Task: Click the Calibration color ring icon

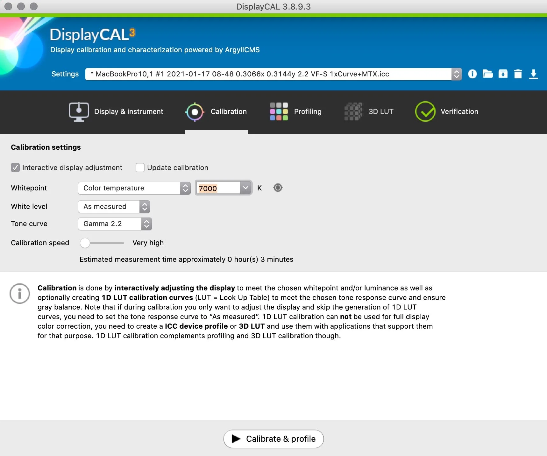Action: [195, 112]
